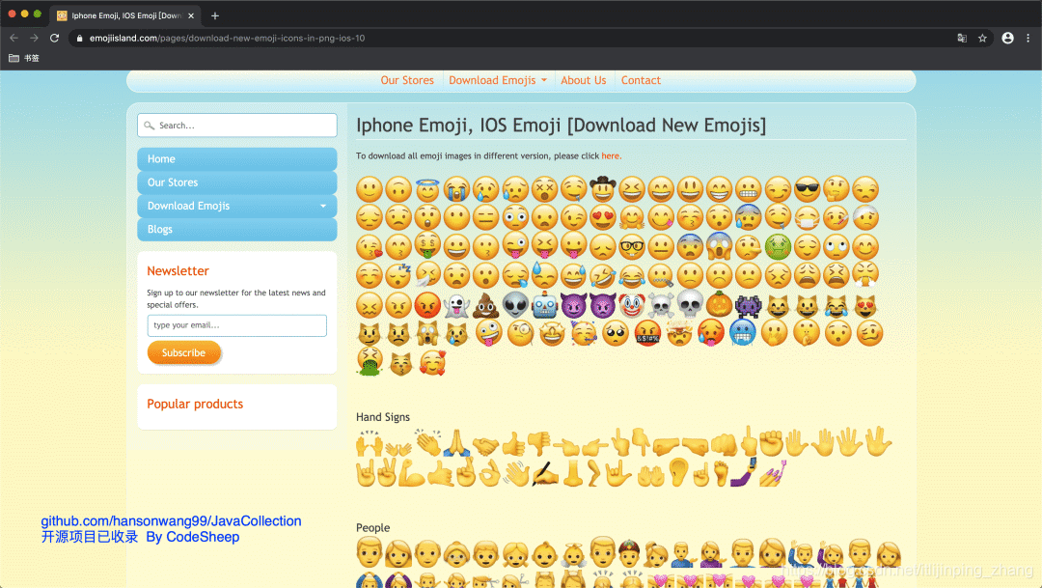Select the sunglasses face emoji
This screenshot has width=1042, height=588.
coord(807,189)
